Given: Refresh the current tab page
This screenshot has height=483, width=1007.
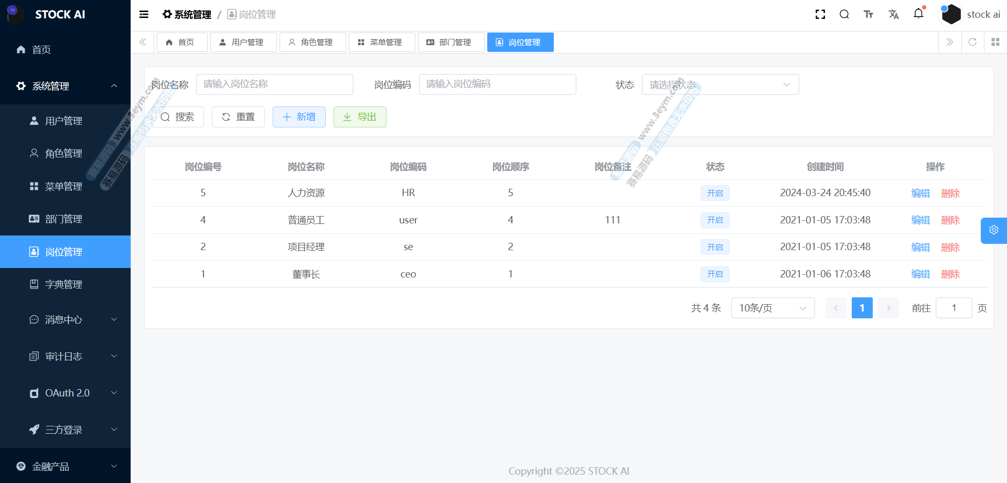Looking at the screenshot, I should pyautogui.click(x=972, y=42).
